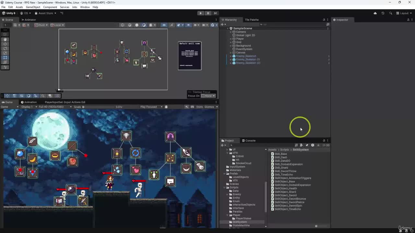
Task: Open the Component menu
Action: pos(50,7)
